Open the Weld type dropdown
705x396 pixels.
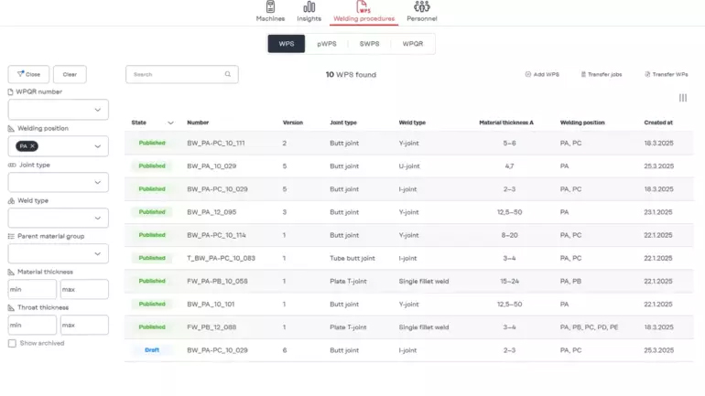(97, 219)
